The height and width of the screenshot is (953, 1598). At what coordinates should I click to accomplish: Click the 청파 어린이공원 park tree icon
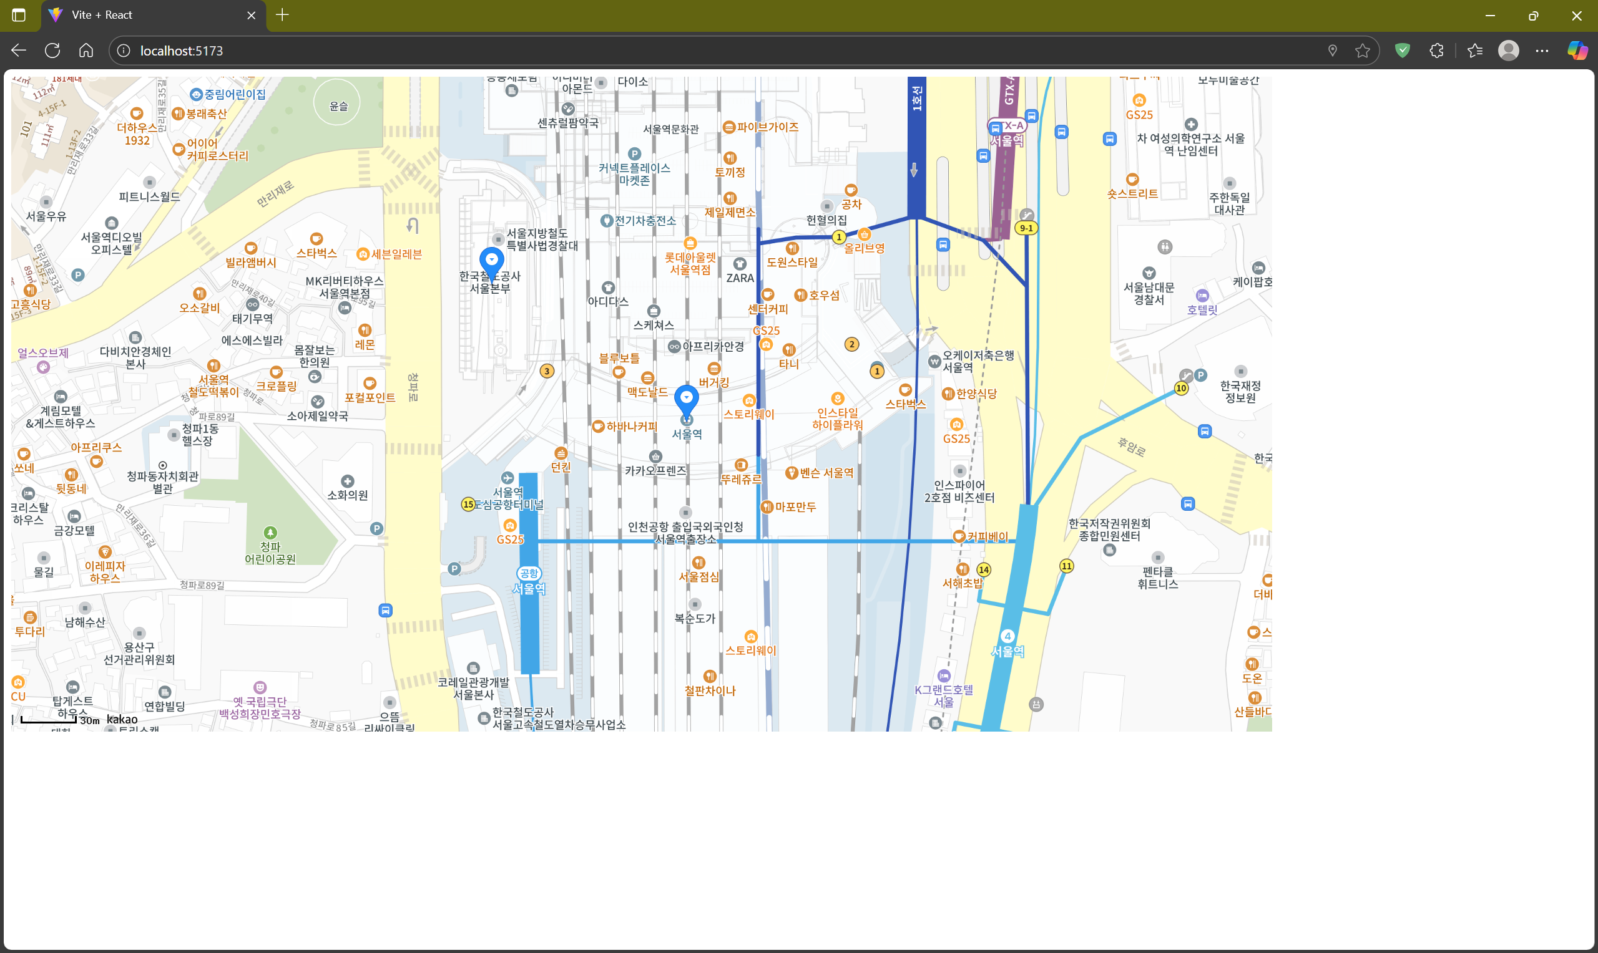pyautogui.click(x=270, y=533)
